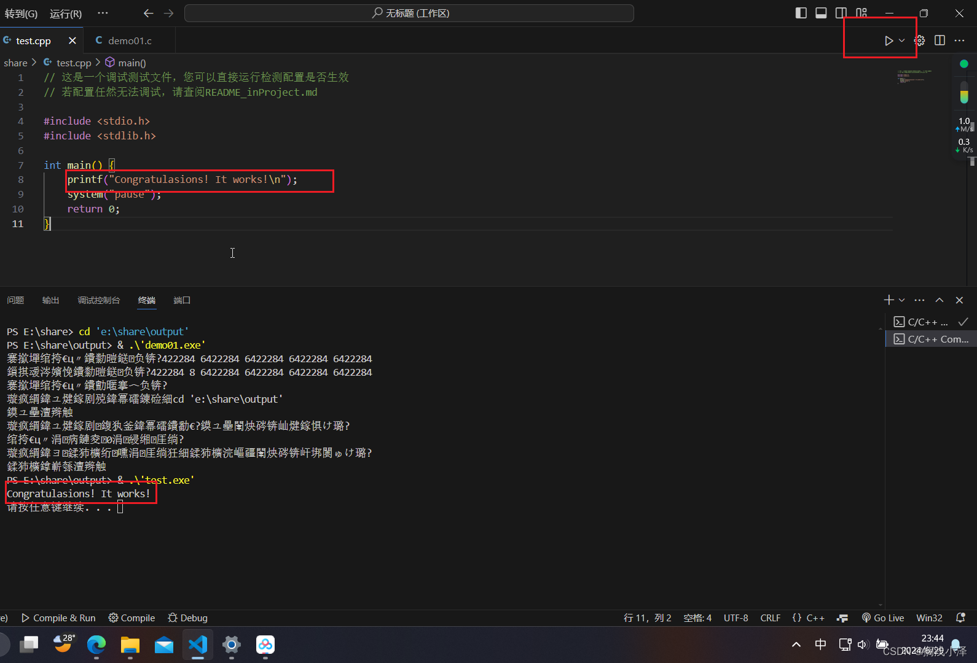Toggle the primary side bar layout icon
The height and width of the screenshot is (663, 977).
[801, 13]
